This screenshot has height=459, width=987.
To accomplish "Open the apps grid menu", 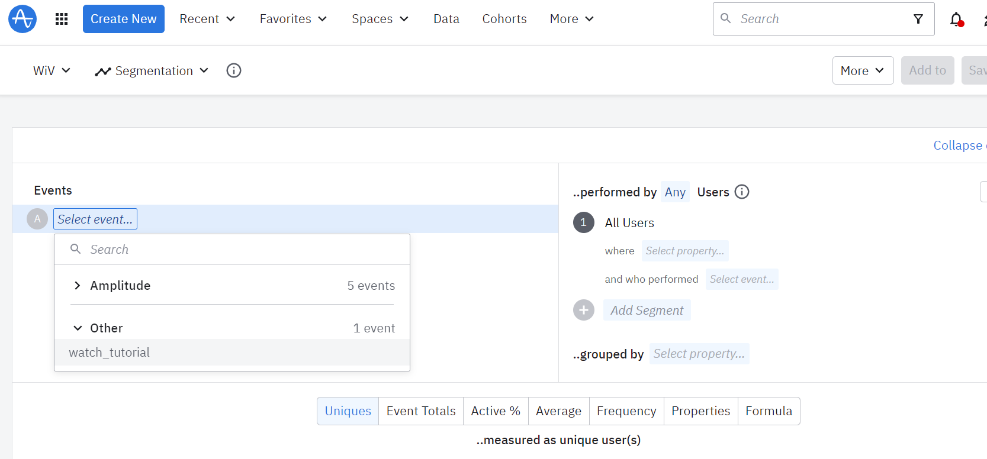I will click(62, 19).
